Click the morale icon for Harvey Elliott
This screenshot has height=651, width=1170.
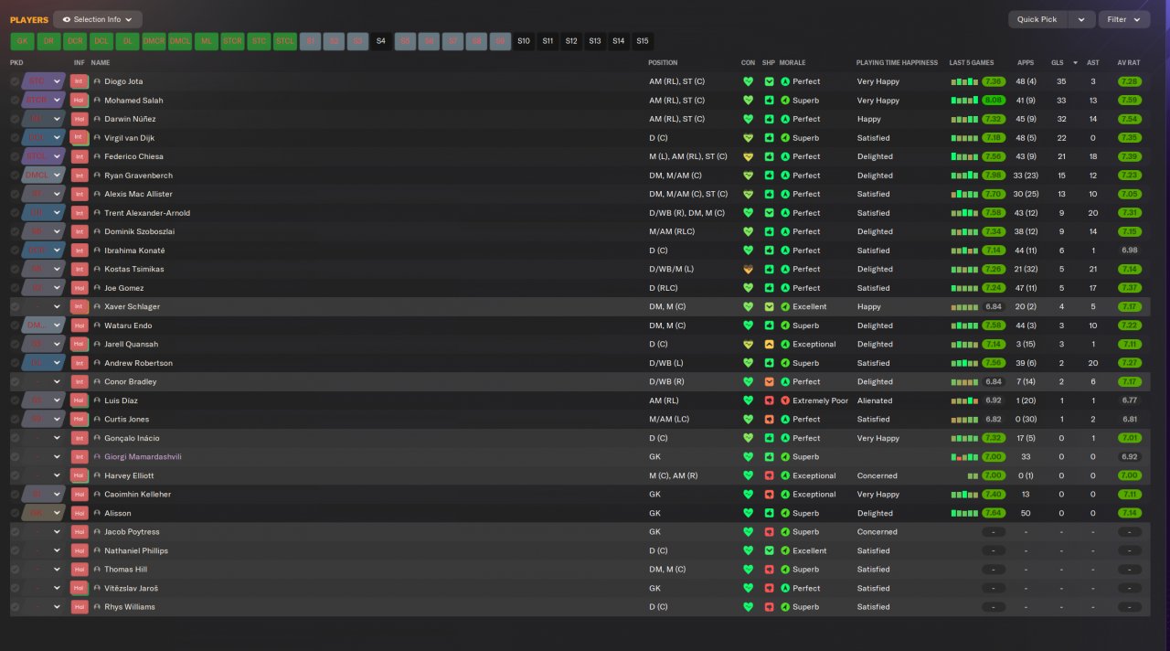click(x=785, y=475)
